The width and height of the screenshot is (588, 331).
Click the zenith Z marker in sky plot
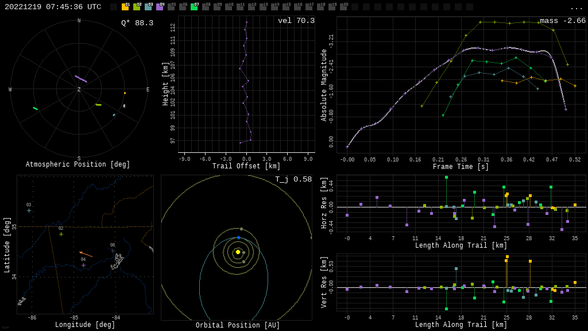click(x=79, y=90)
